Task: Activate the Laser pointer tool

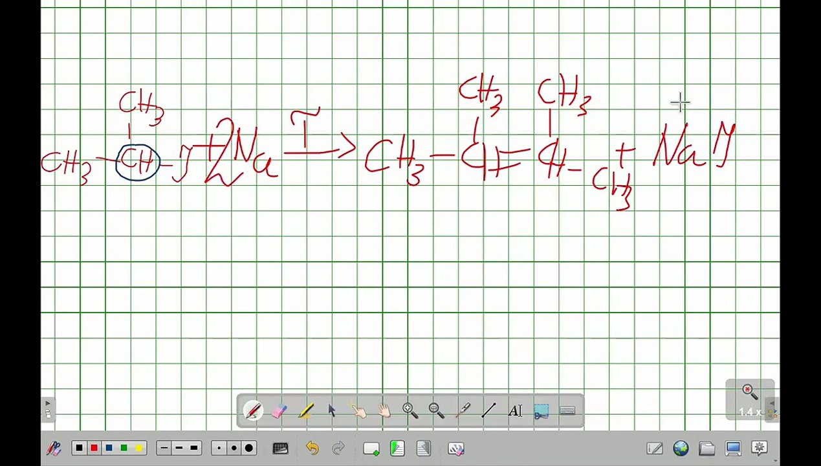Action: (463, 410)
